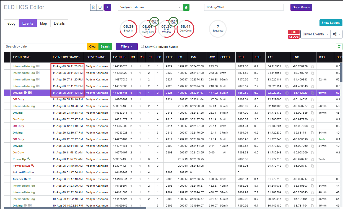
Task: Switch to the Map tab
Action: (43, 23)
